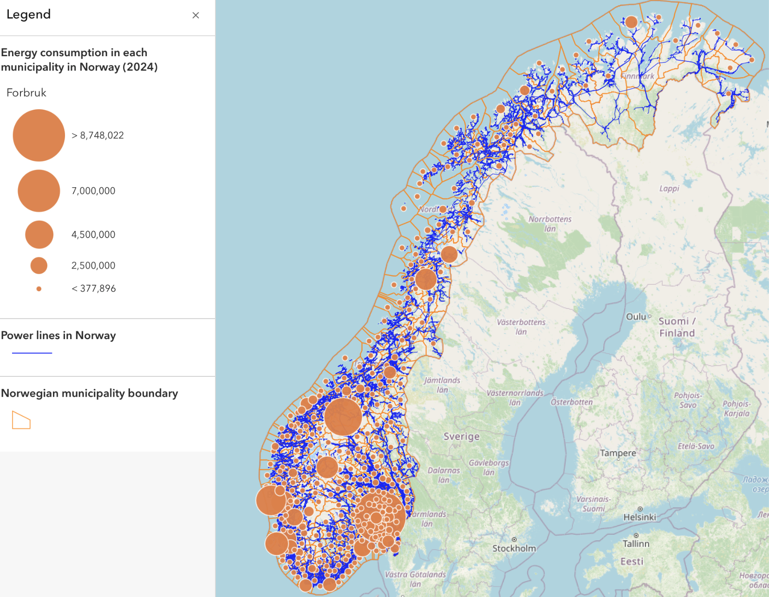Click the Tampere label on the map
769x597 pixels.
[x=618, y=453]
